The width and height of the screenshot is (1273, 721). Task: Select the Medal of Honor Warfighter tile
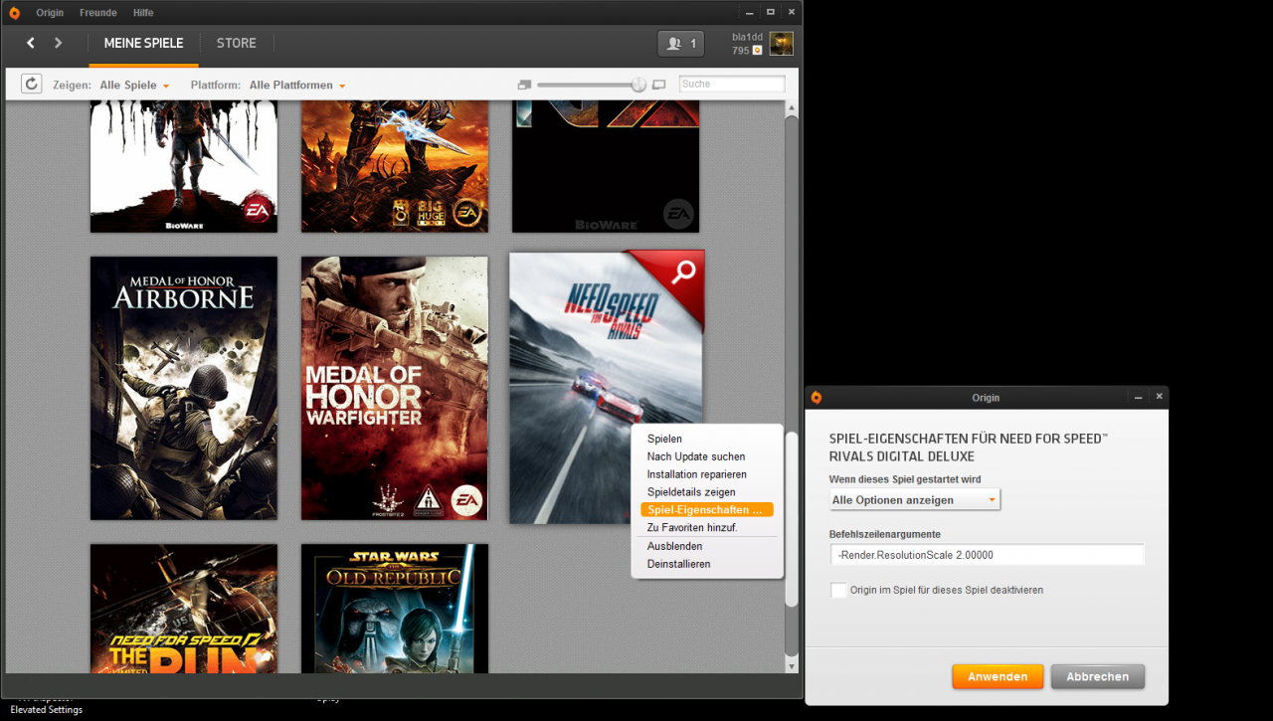395,388
